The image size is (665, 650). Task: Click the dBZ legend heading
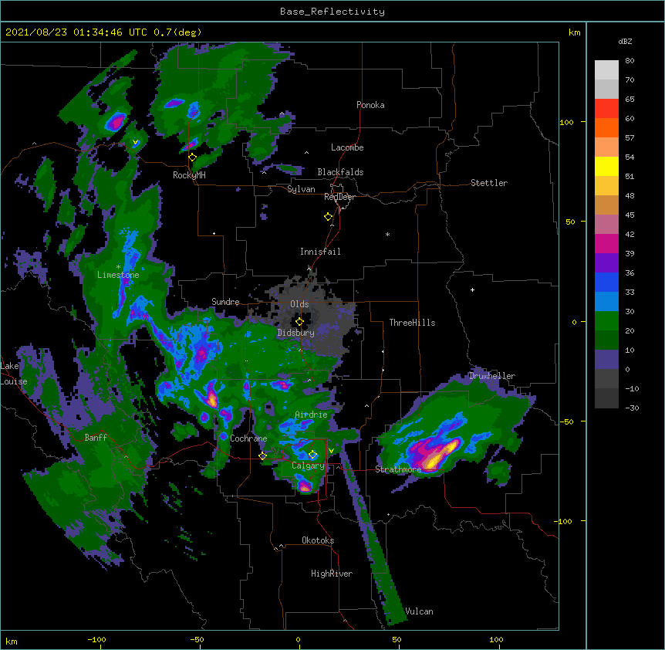point(625,42)
